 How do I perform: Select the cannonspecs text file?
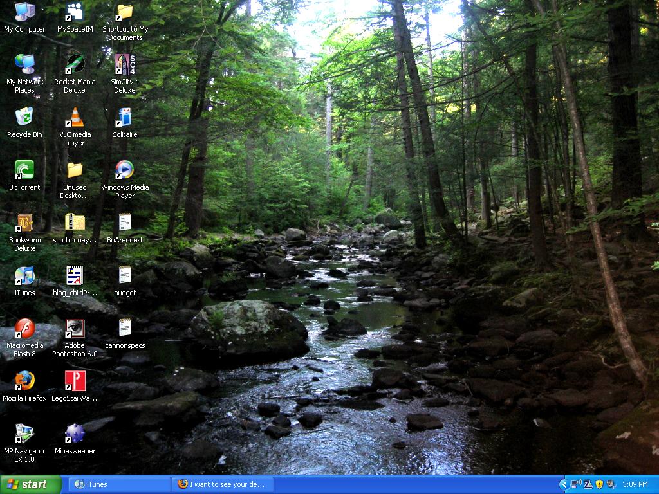click(x=125, y=329)
